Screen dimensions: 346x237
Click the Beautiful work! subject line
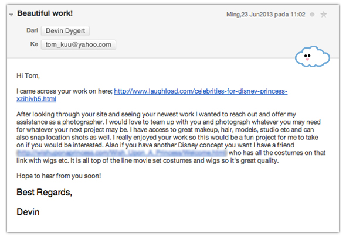click(45, 13)
